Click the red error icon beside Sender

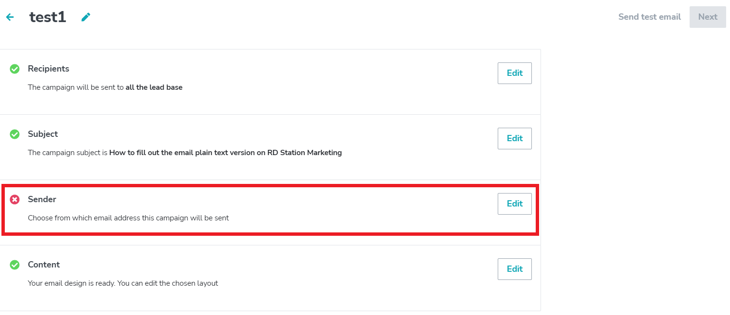click(15, 199)
